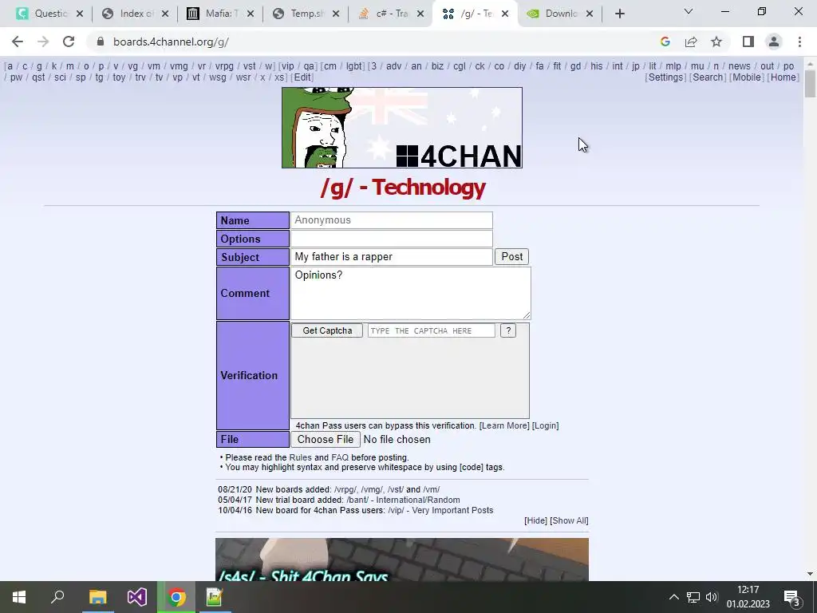Open Chrome's three-dot menu
The image size is (817, 613).
tap(799, 42)
